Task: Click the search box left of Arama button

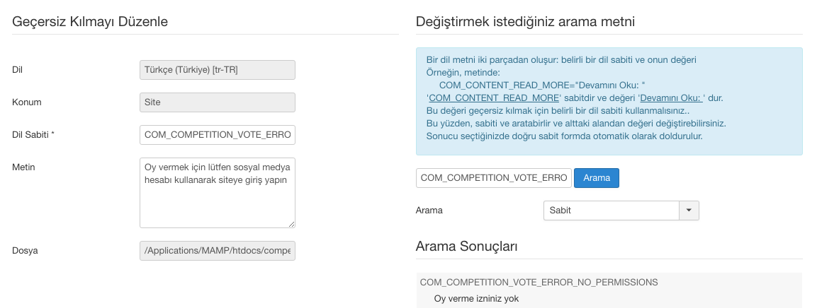Action: click(x=493, y=178)
